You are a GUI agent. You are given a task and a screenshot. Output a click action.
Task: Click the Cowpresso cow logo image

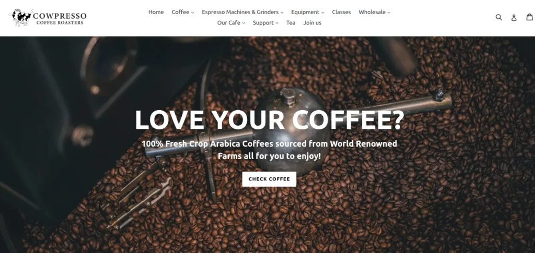pyautogui.click(x=21, y=18)
